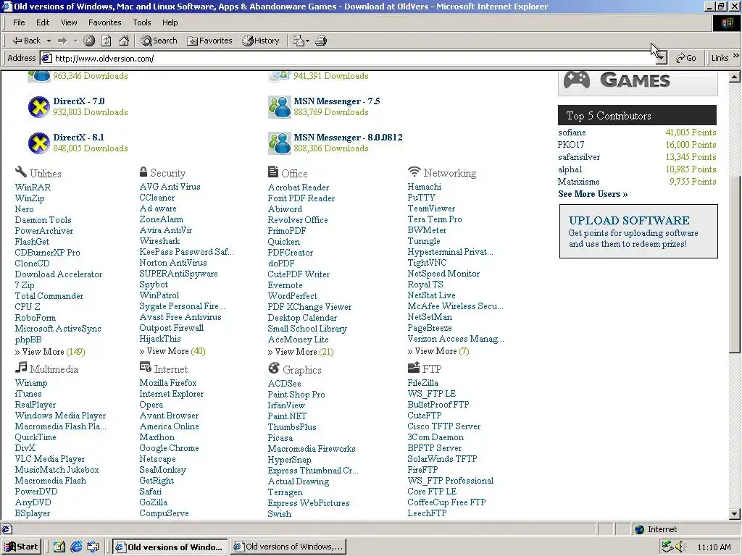Click DirectX 7.0 icon
742x556 pixels.
pos(39,106)
